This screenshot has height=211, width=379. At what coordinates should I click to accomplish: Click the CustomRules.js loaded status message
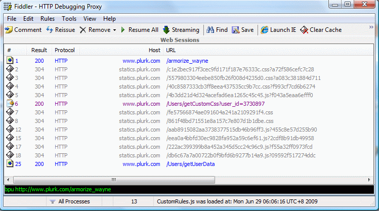click(237, 201)
